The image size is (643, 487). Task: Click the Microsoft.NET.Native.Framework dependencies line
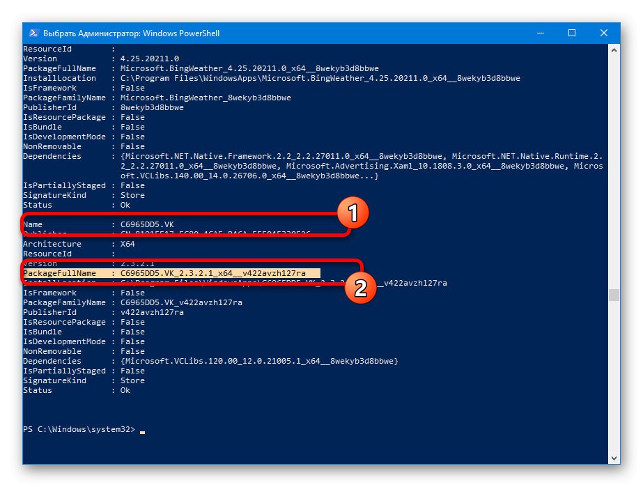point(362,156)
